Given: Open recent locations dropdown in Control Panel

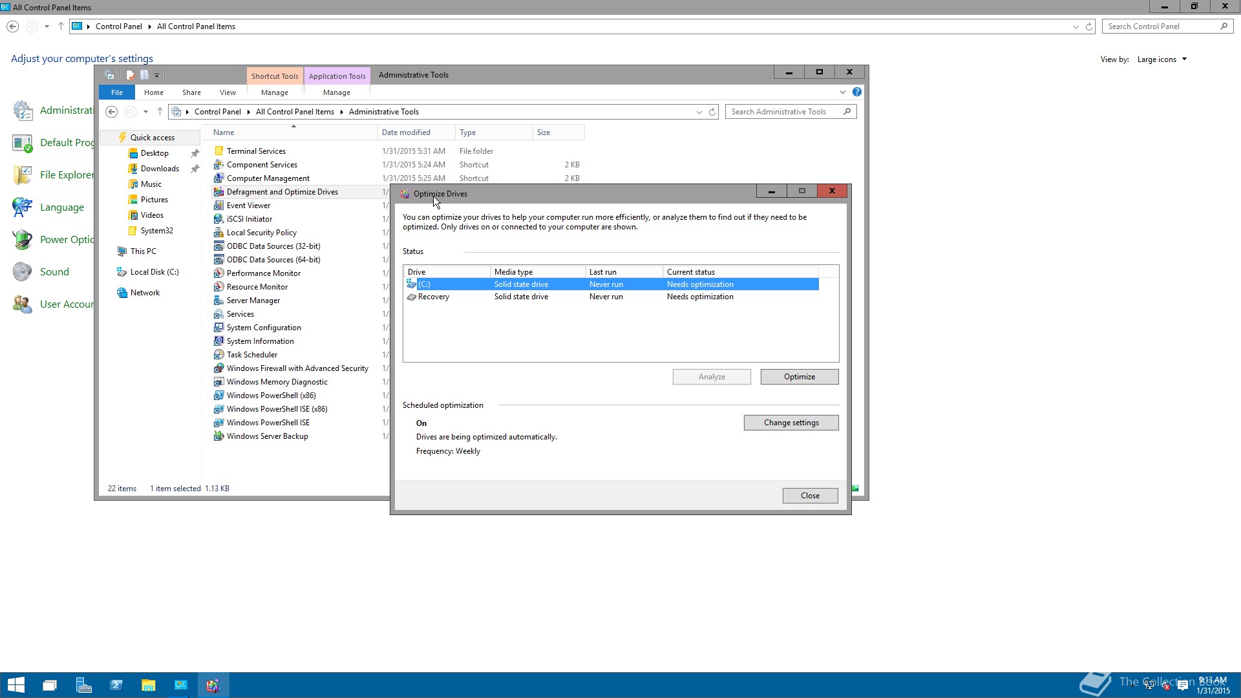Looking at the screenshot, I should [x=47, y=26].
